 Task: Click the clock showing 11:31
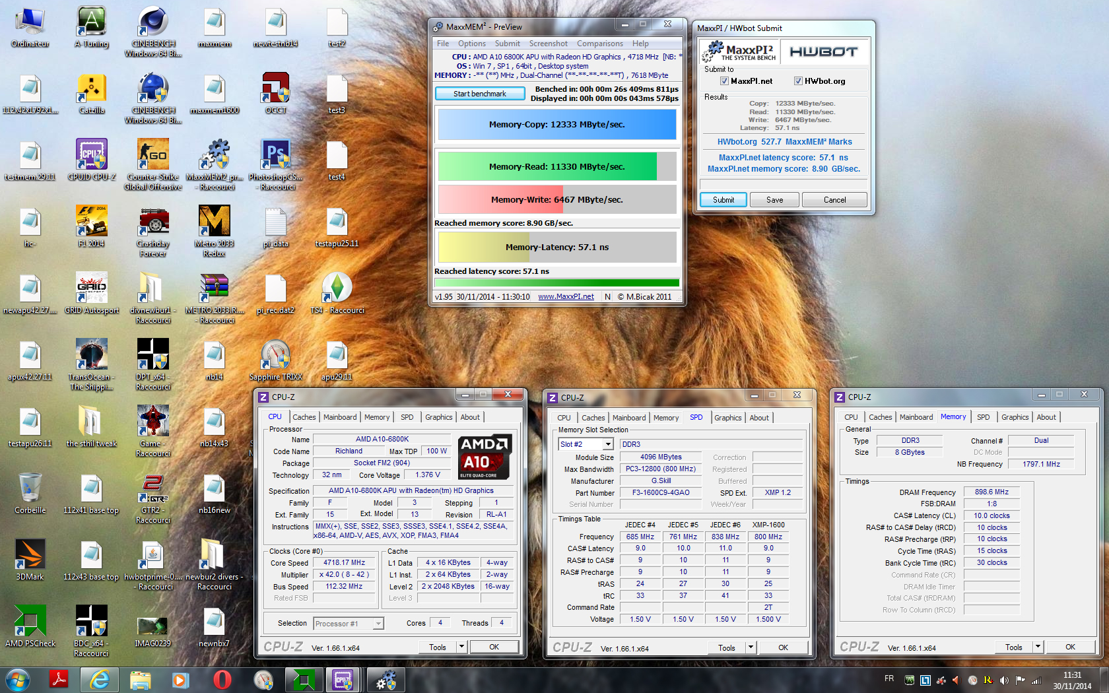click(1072, 675)
